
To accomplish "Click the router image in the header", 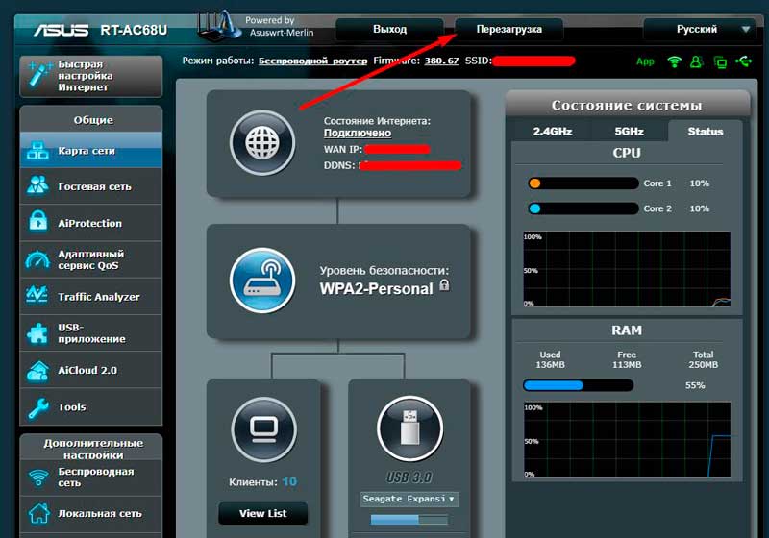I will [x=219, y=26].
